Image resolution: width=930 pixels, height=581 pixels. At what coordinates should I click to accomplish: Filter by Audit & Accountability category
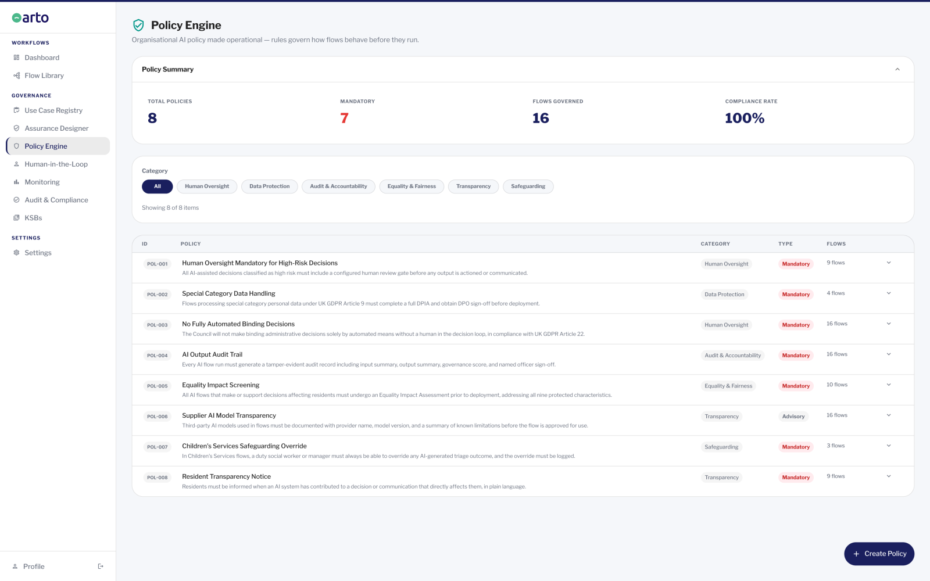tap(338, 187)
